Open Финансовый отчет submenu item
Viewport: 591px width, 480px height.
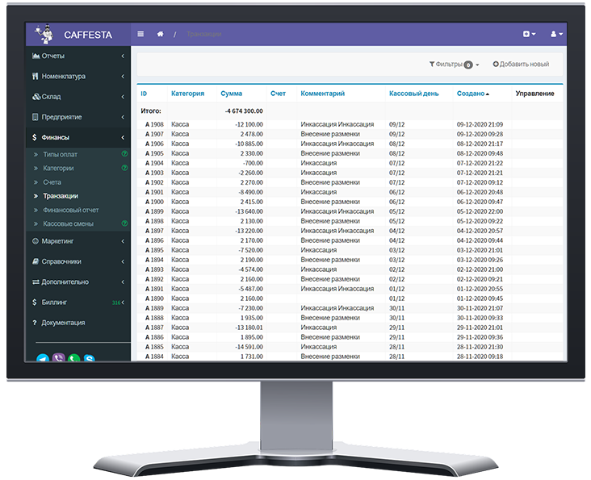pyautogui.click(x=71, y=210)
